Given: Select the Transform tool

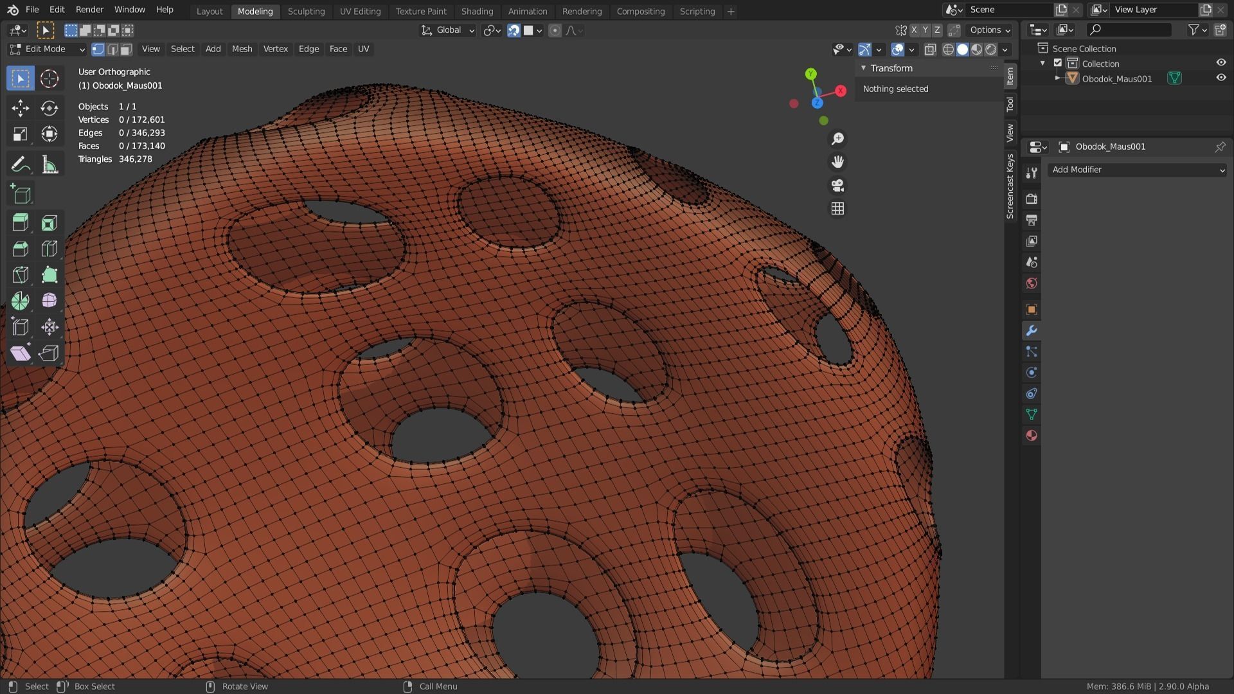Looking at the screenshot, I should tap(49, 134).
